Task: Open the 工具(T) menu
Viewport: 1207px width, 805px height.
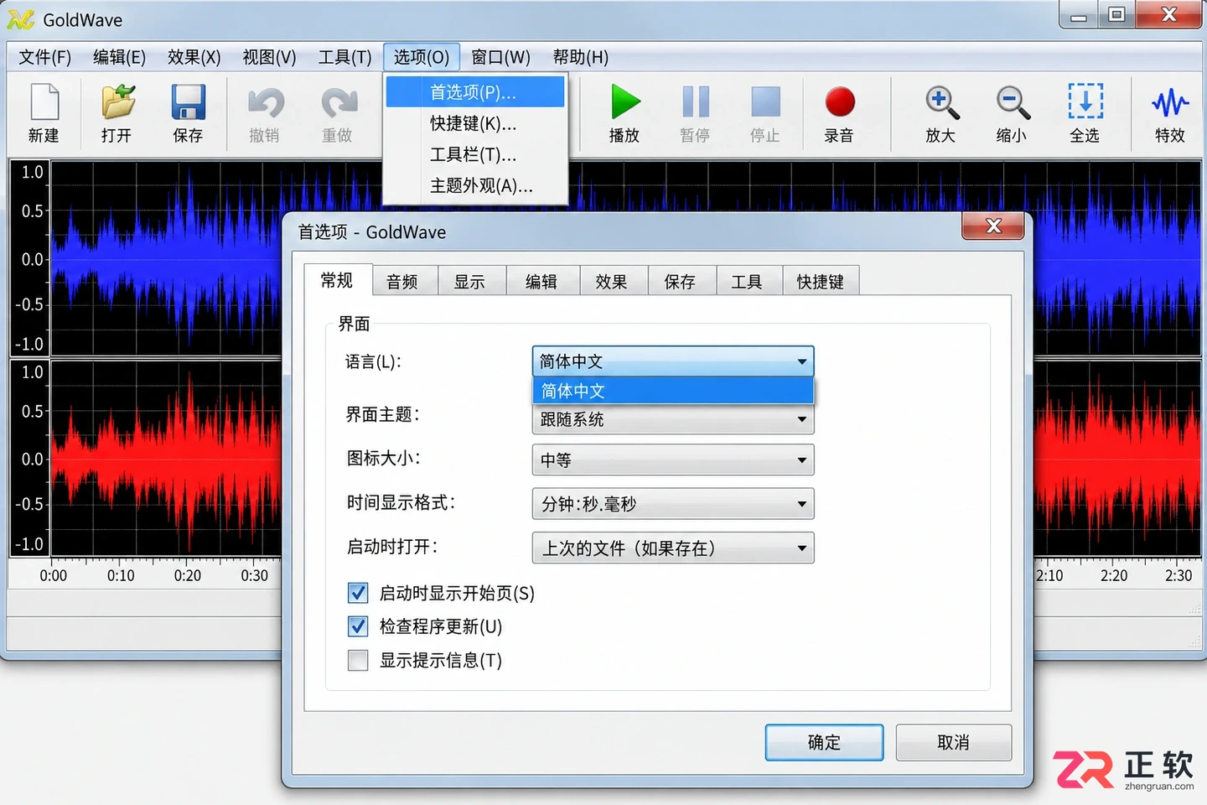Action: click(344, 57)
